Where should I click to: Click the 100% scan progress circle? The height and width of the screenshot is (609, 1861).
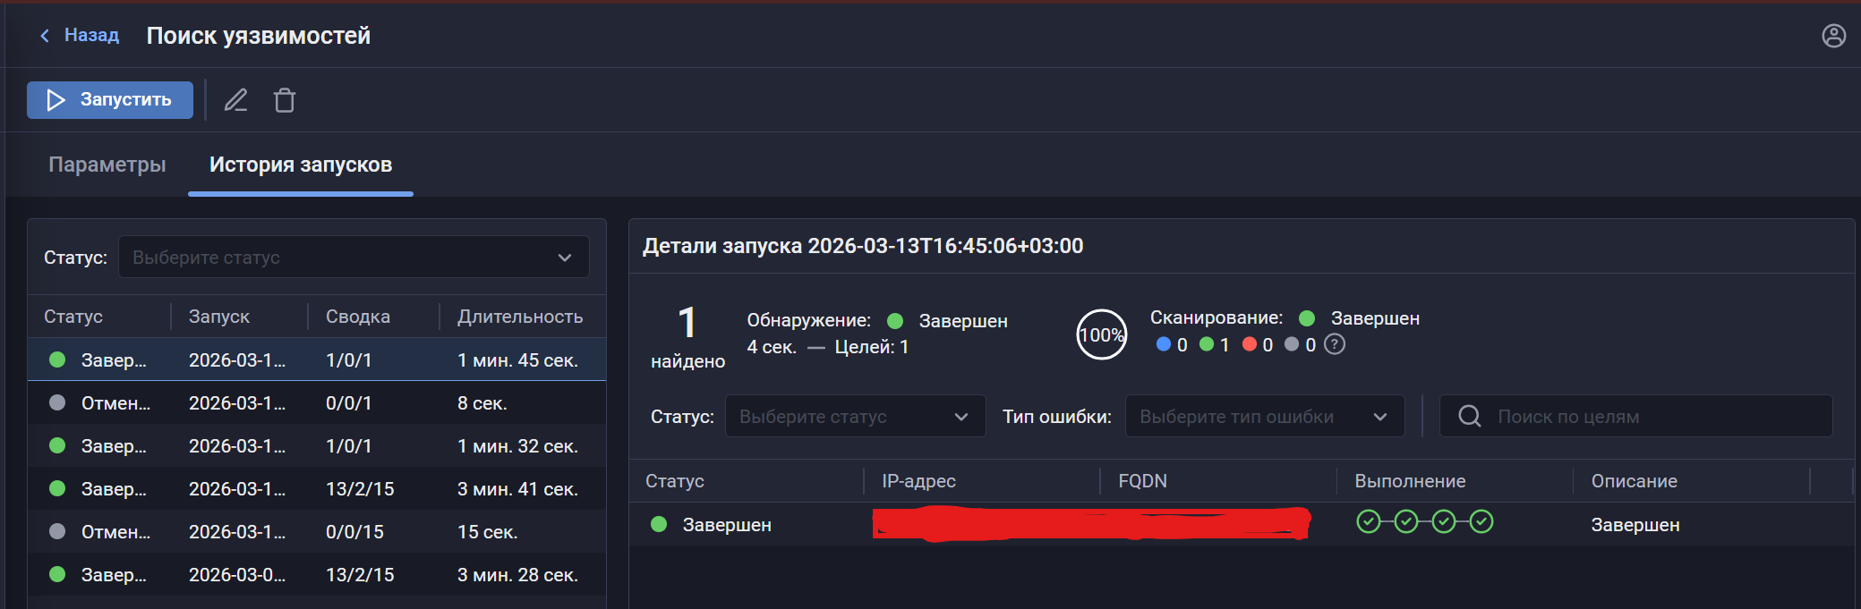tap(1101, 334)
